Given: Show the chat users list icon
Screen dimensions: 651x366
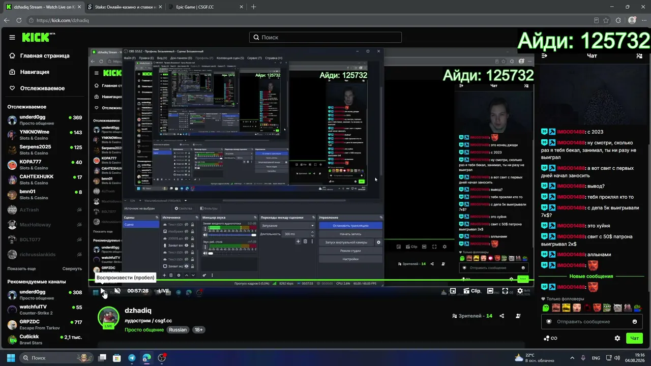Looking at the screenshot, I should [x=639, y=55].
